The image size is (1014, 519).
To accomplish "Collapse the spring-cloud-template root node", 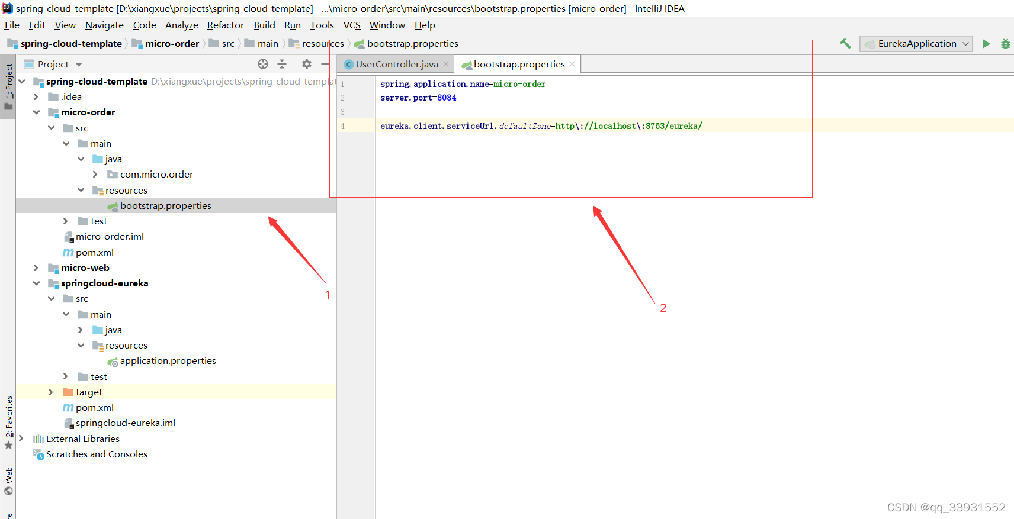I will 22,81.
